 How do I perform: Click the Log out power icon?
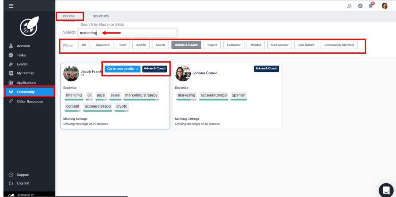[11, 183]
